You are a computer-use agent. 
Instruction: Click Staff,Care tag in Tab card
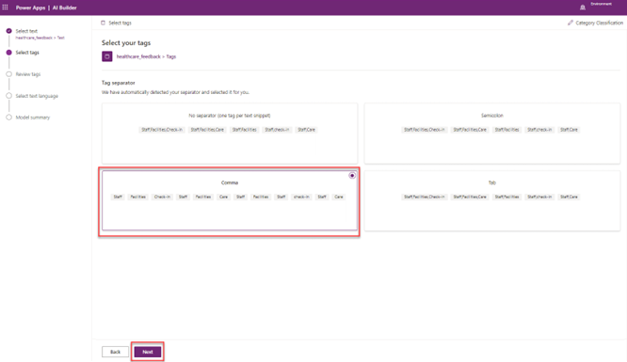pos(569,197)
